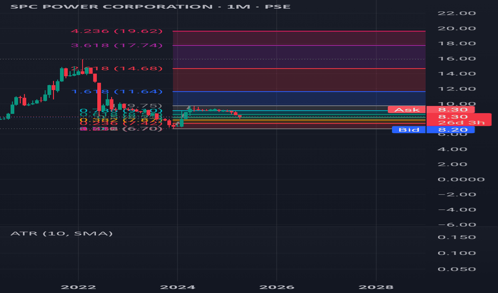Viewport: 498px width, 293px height.
Task: Click 20.00 on the price axis
Action: [x=456, y=28]
